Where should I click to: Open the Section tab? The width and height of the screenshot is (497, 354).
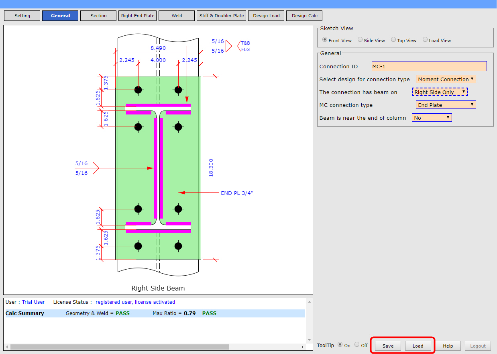point(98,15)
